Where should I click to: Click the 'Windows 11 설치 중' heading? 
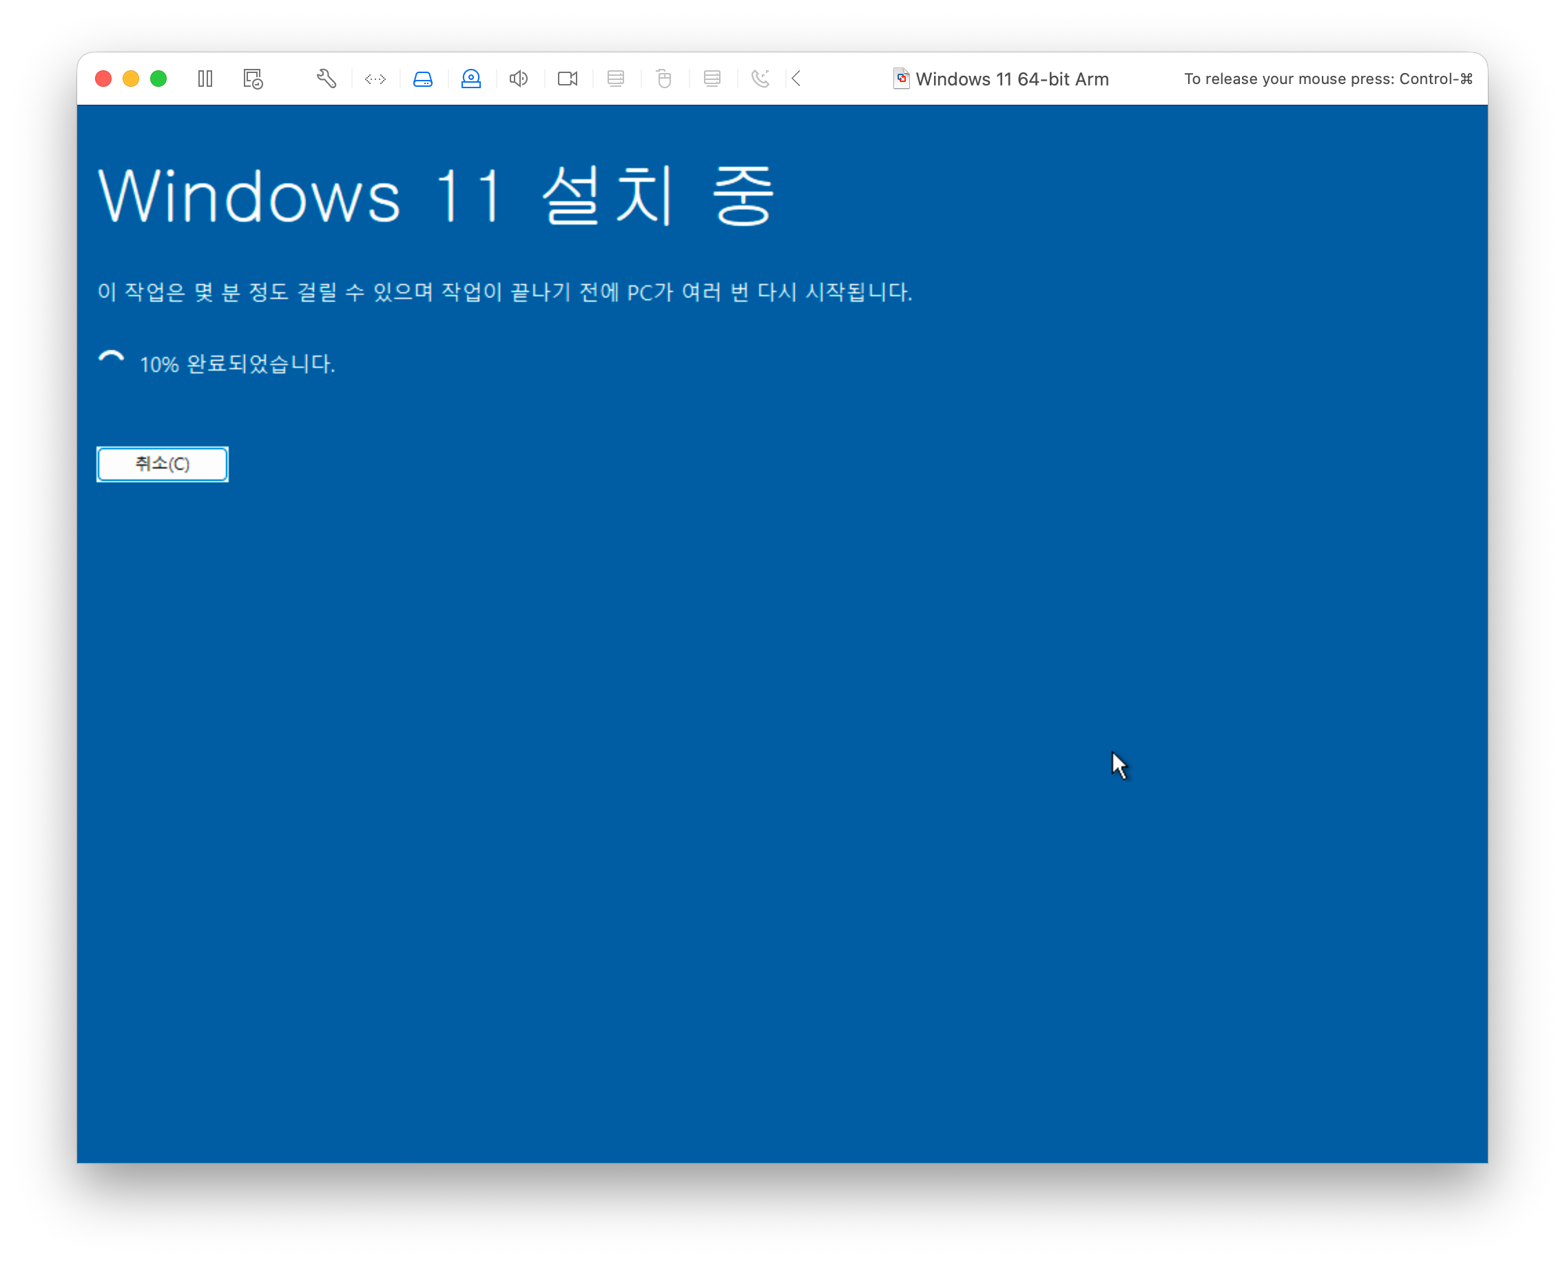436,195
